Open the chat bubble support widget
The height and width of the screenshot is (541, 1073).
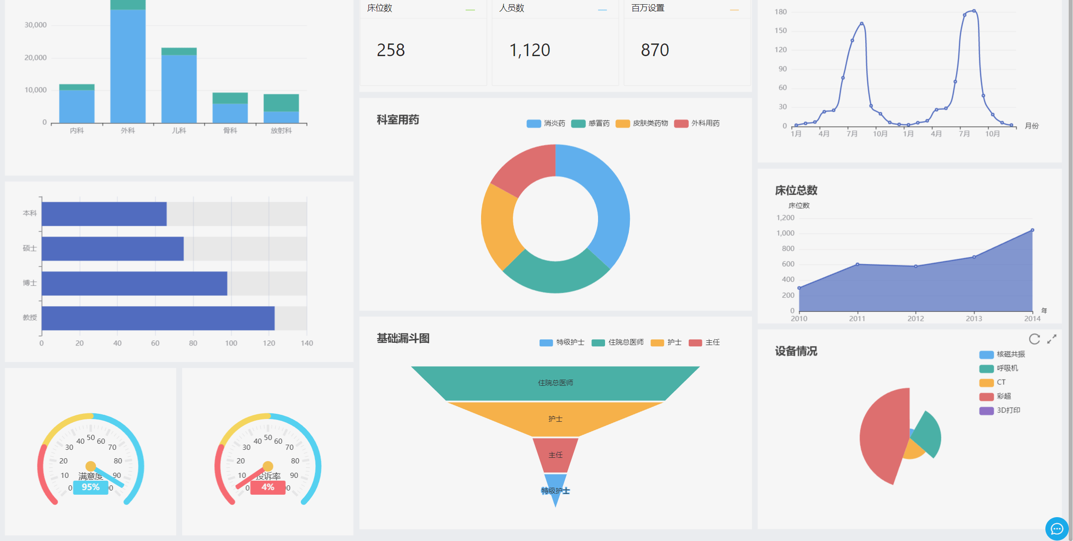coord(1057,529)
